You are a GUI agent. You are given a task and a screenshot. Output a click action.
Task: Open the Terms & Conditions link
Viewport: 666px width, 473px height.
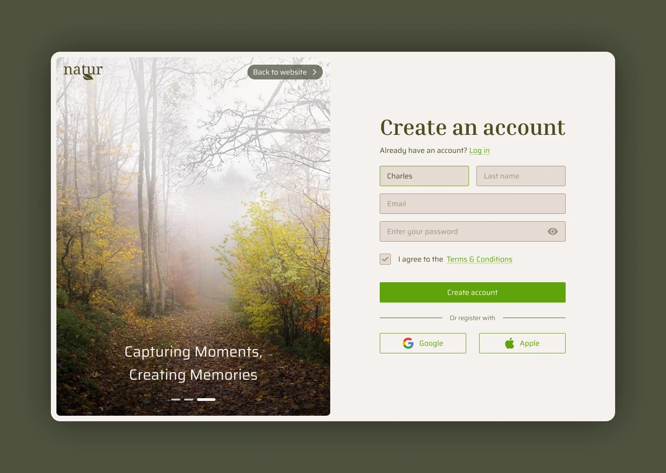tap(479, 259)
